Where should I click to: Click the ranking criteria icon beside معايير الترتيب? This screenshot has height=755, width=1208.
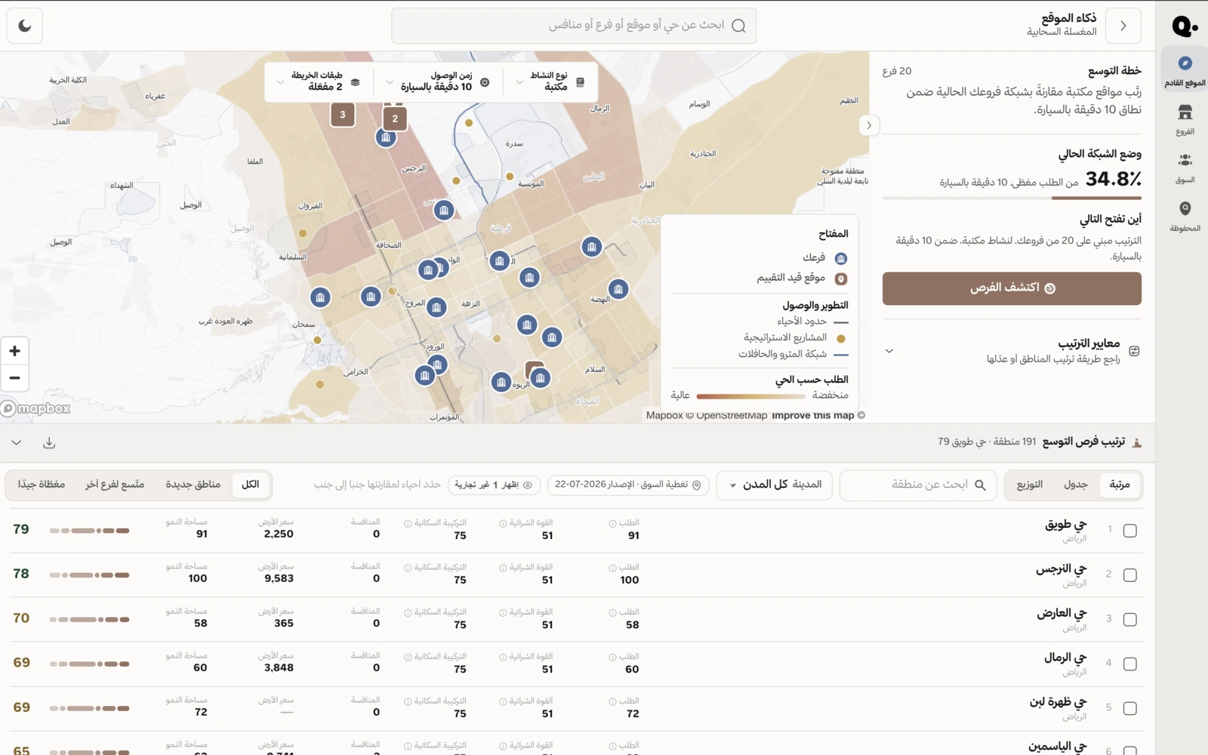[x=1133, y=351]
